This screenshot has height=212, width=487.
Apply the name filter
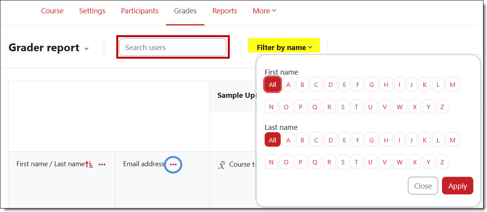pyautogui.click(x=457, y=186)
